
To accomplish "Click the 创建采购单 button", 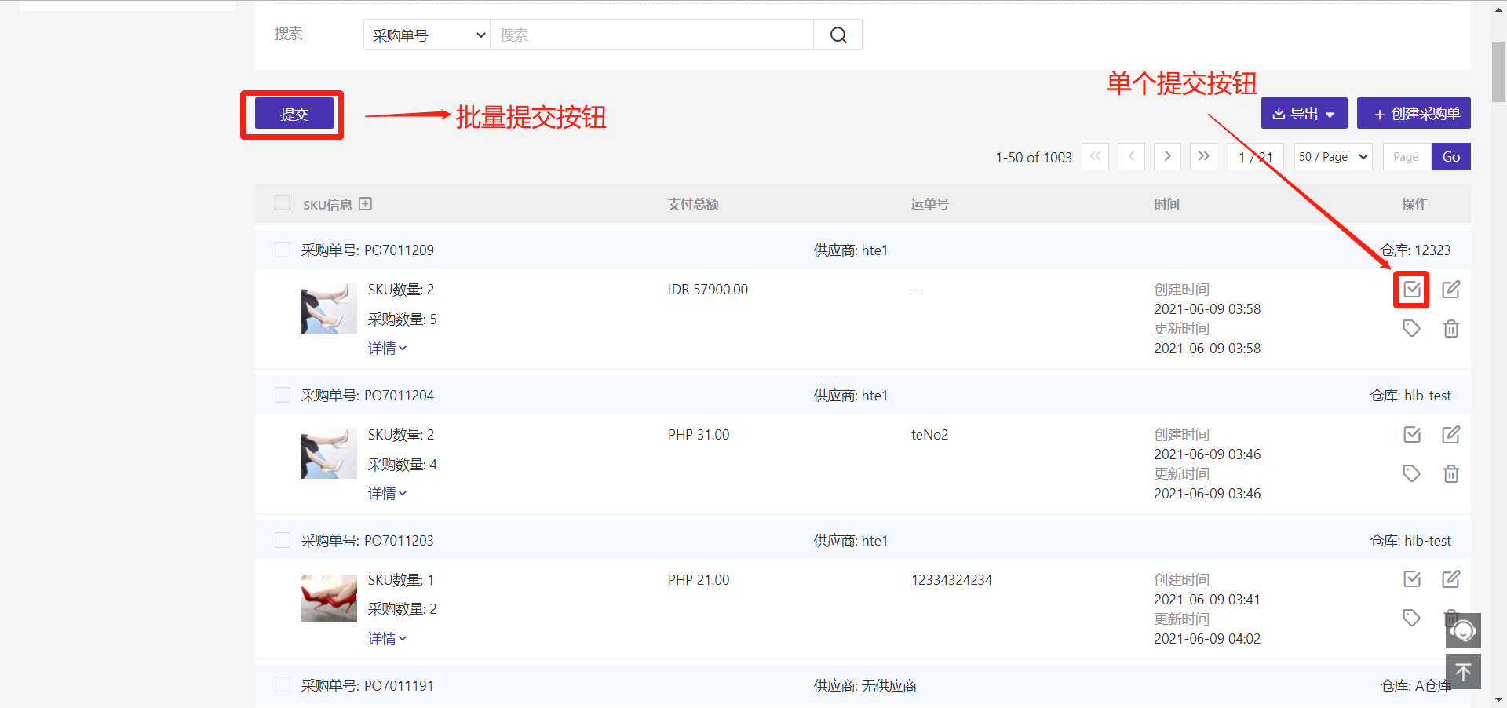I will [1414, 114].
